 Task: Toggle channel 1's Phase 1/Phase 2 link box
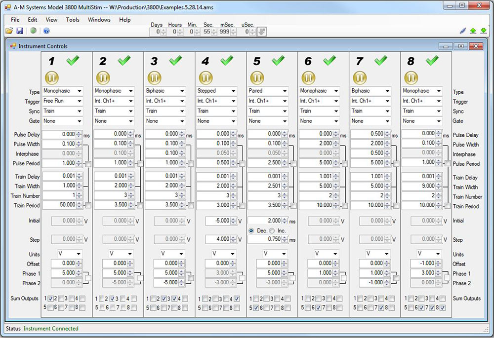tap(88, 278)
